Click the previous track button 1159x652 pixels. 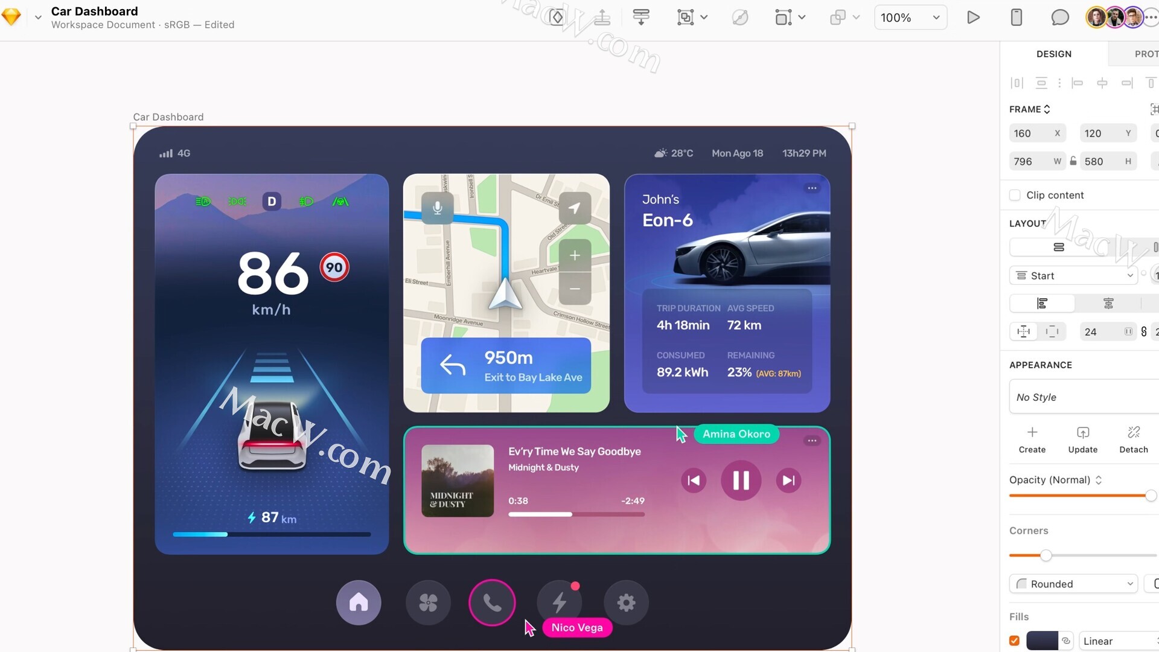694,481
